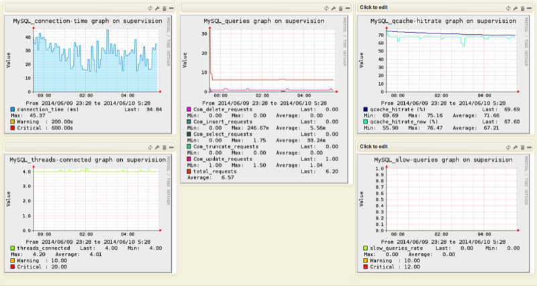Configure MySQL_queries widget via wrench icon

333,8
